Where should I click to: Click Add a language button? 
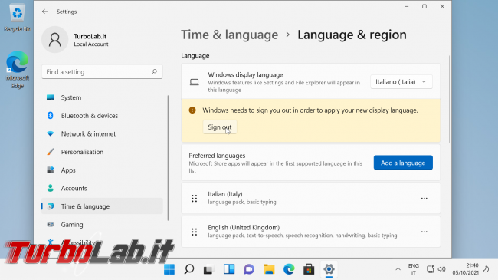(x=403, y=163)
